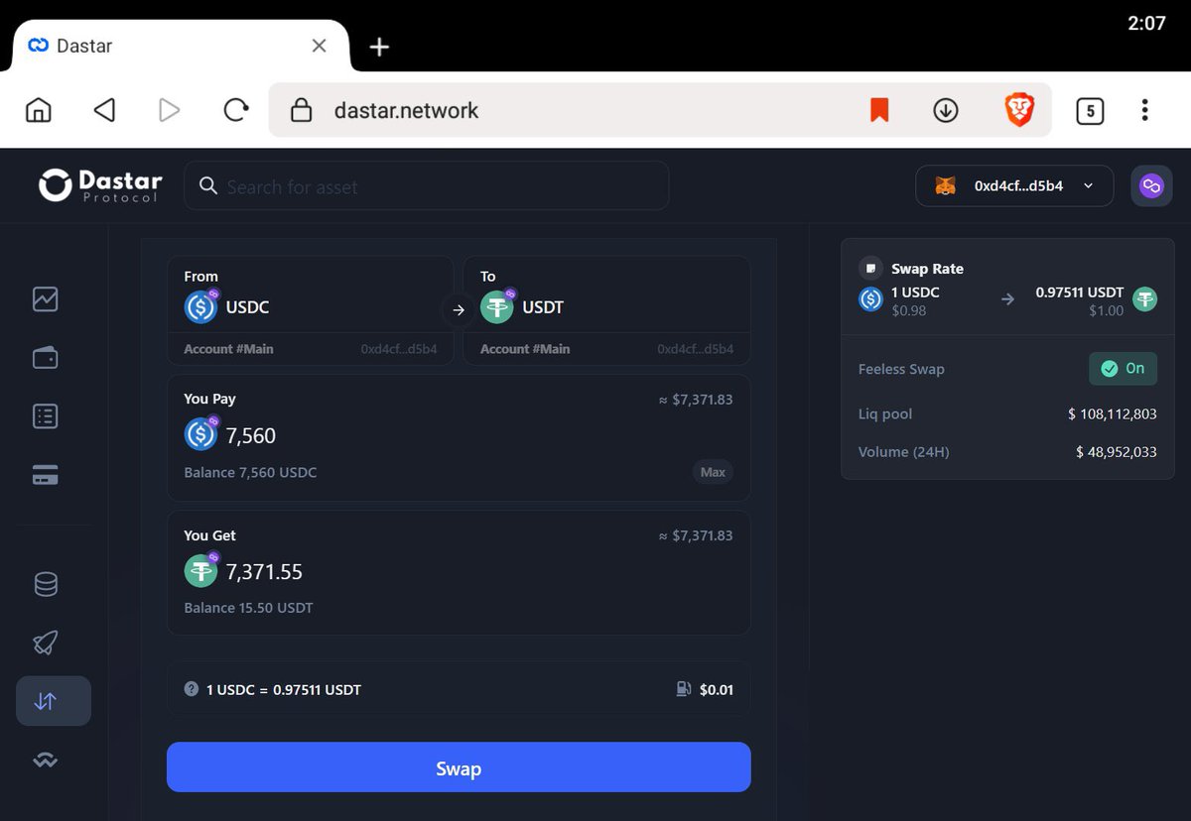Viewport: 1191px width, 821px height.
Task: Click From Account #Main label
Action: 228,349
